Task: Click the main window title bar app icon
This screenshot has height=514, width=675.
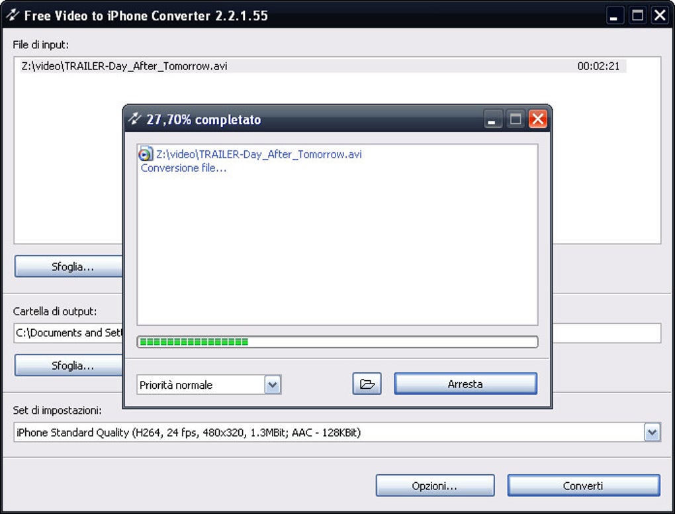Action: [13, 15]
